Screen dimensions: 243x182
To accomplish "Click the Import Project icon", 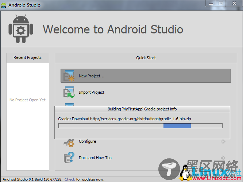I will tap(69, 92).
